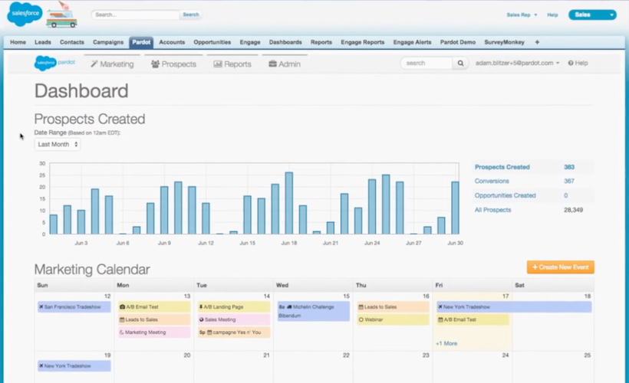629x383 pixels.
Task: Open the Michelin Challenge Bibendum calendar event
Action: 313,310
